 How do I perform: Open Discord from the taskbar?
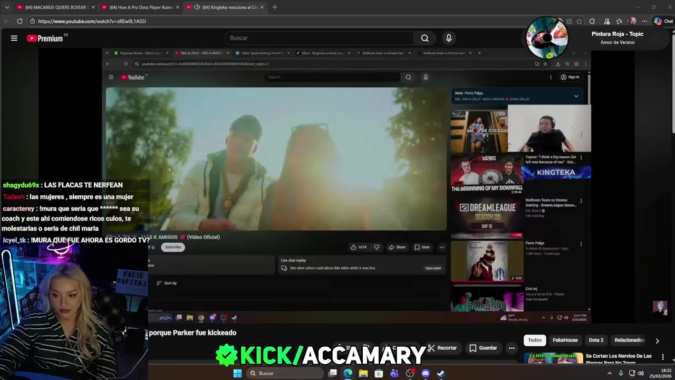(x=426, y=373)
